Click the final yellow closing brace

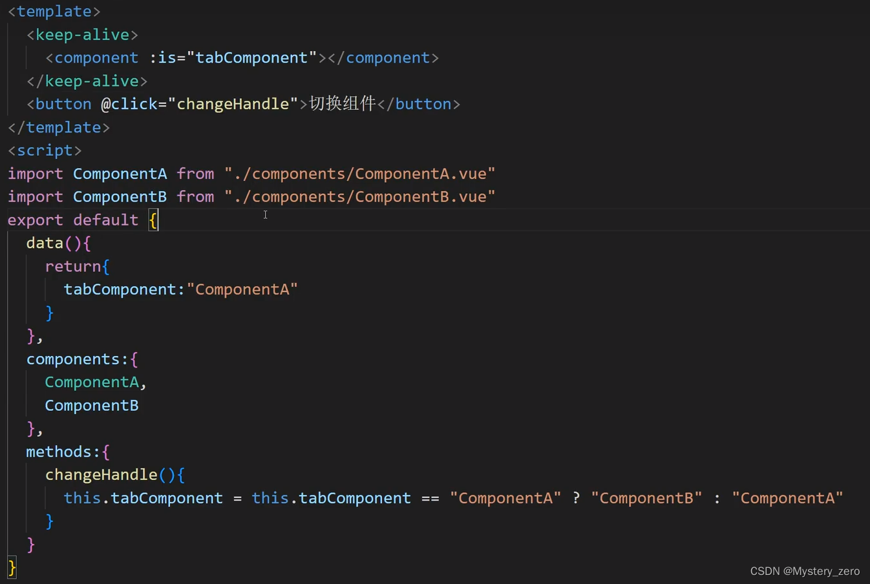pyautogui.click(x=12, y=568)
